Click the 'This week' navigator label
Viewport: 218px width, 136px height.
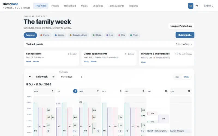tap(42, 77)
